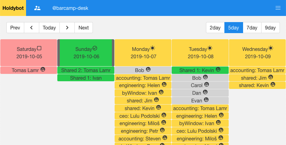Click the users group icon
The height and width of the screenshot is (145, 286).
37,8
